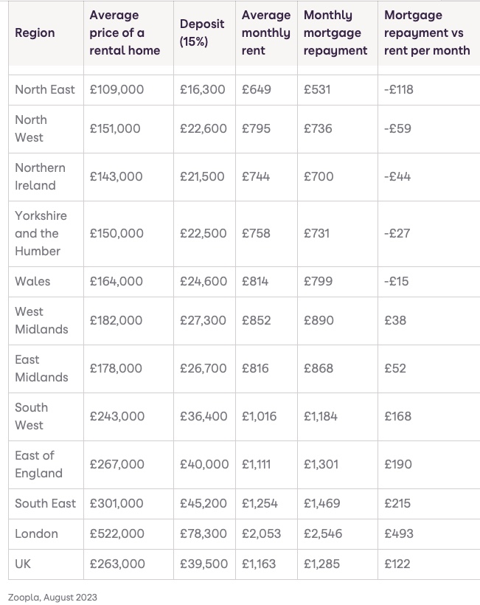The image size is (480, 605).
Task: Click the Average monthly rent header
Action: [x=265, y=33]
